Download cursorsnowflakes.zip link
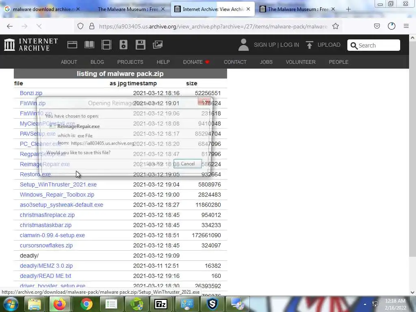416x312 pixels. click(46, 245)
